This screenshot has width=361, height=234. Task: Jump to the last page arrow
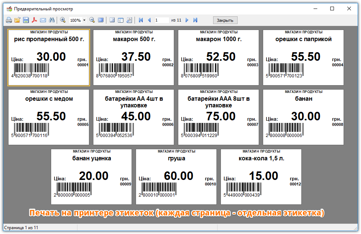coord(195,20)
